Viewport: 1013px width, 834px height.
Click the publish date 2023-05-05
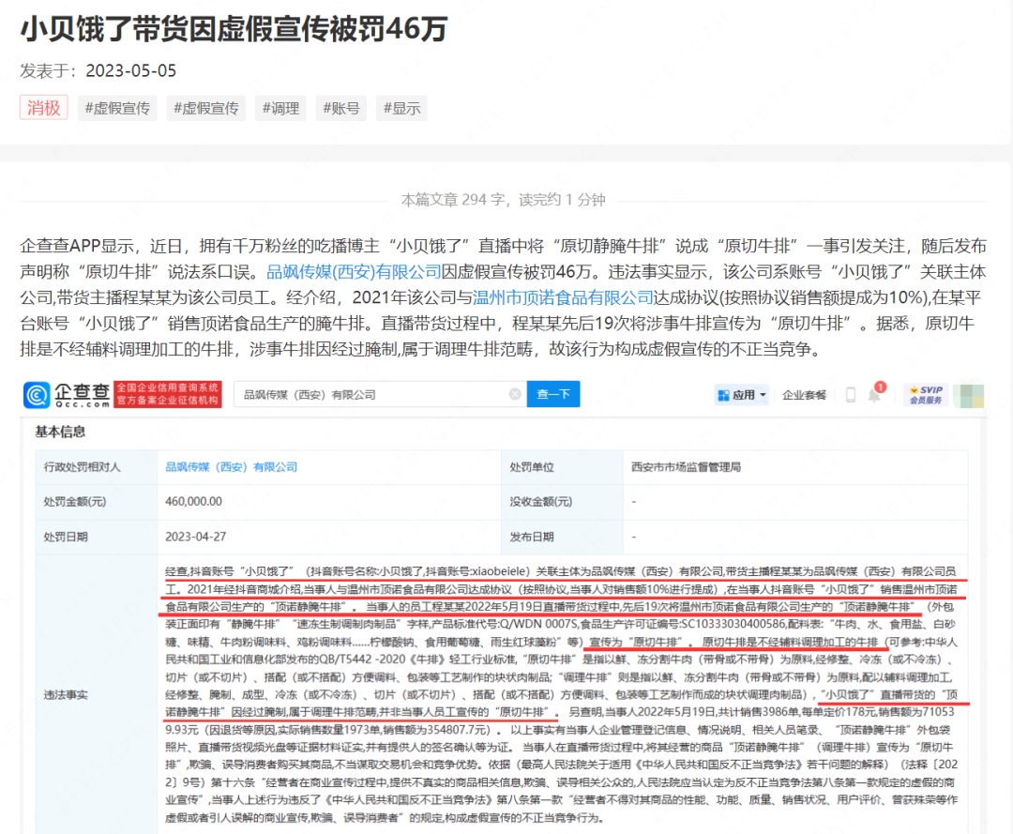tap(131, 70)
